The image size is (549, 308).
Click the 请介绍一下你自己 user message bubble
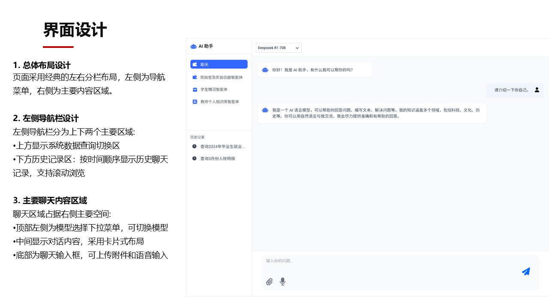point(511,90)
